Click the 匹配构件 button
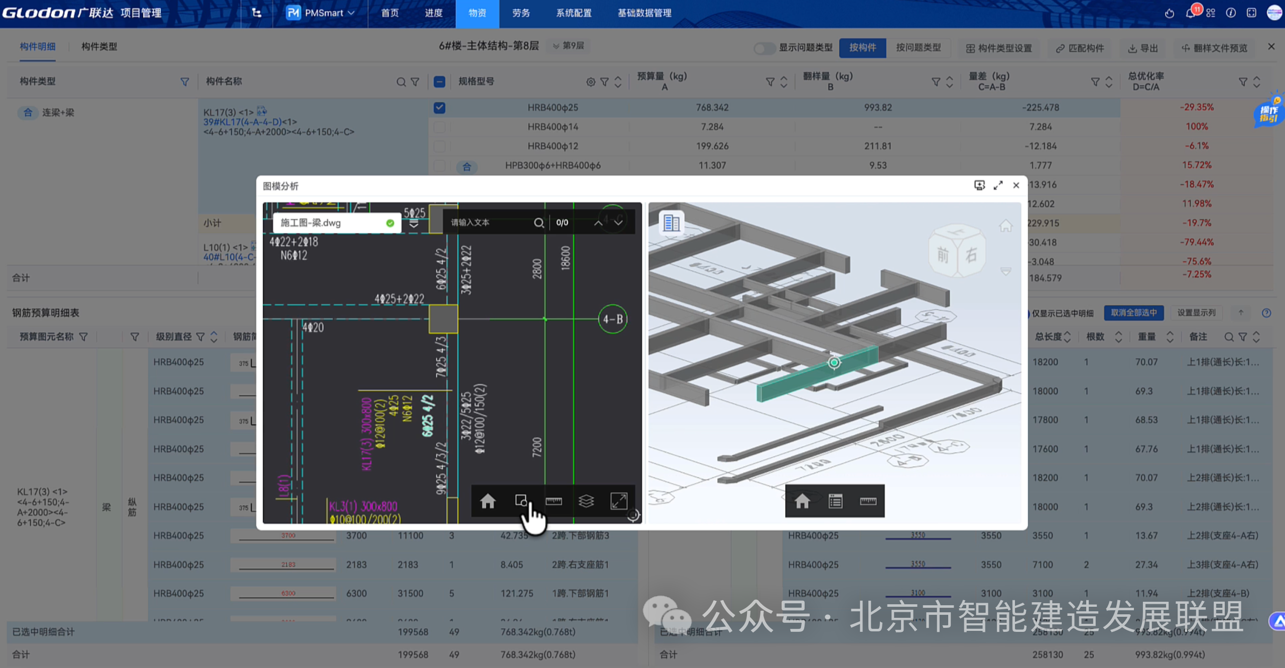The height and width of the screenshot is (668, 1285). 1080,48
